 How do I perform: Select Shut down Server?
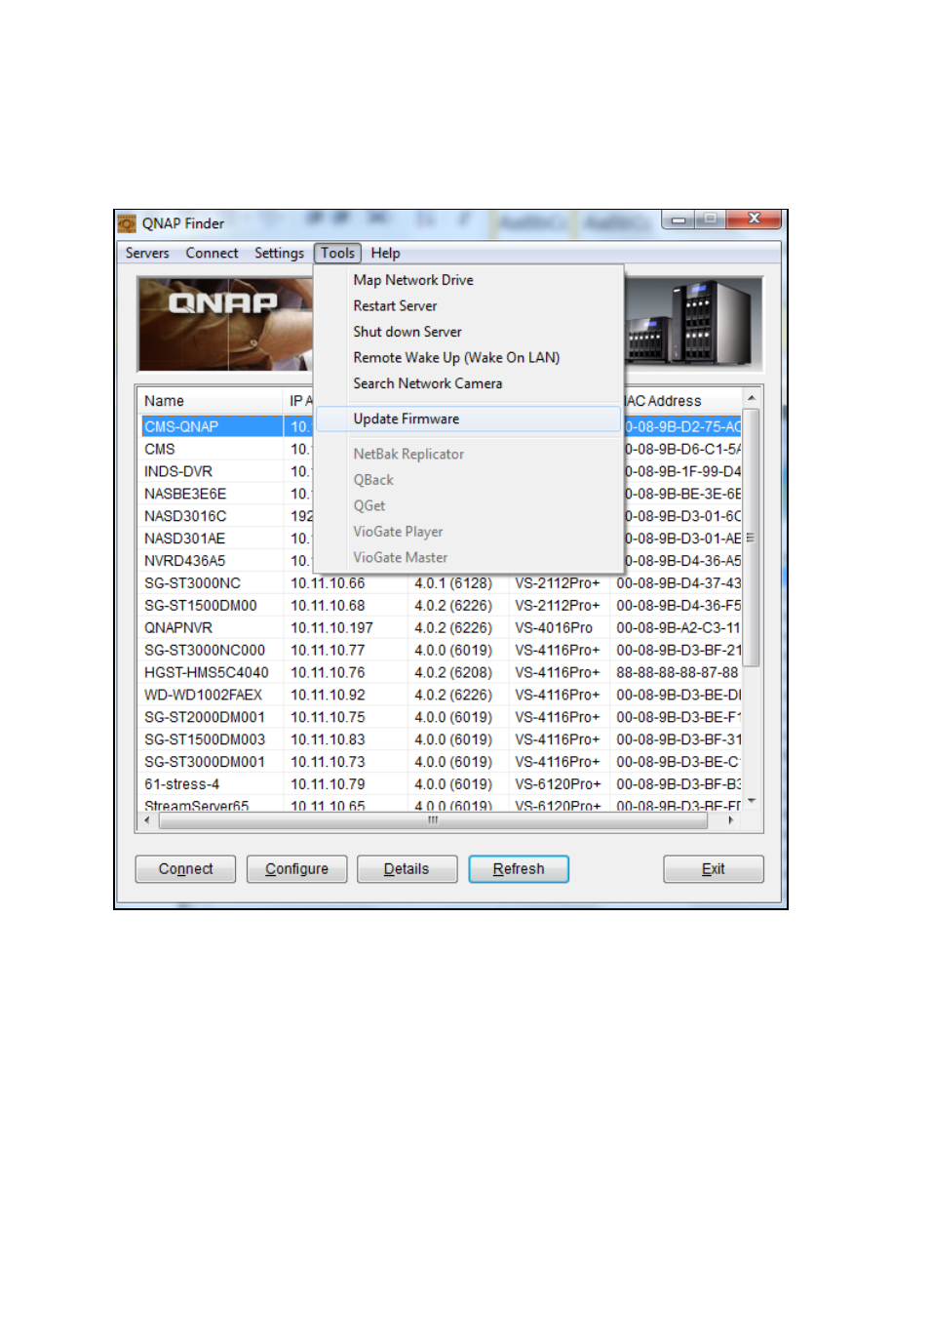[468, 332]
